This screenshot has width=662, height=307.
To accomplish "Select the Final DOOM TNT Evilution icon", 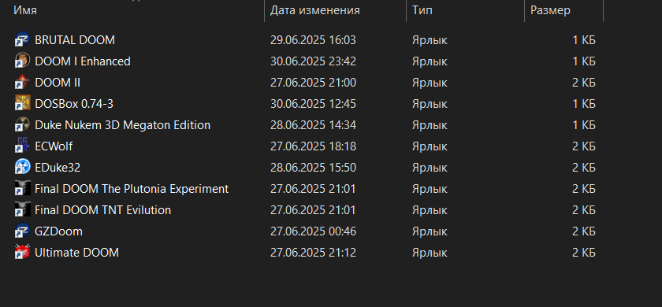I will (x=22, y=210).
